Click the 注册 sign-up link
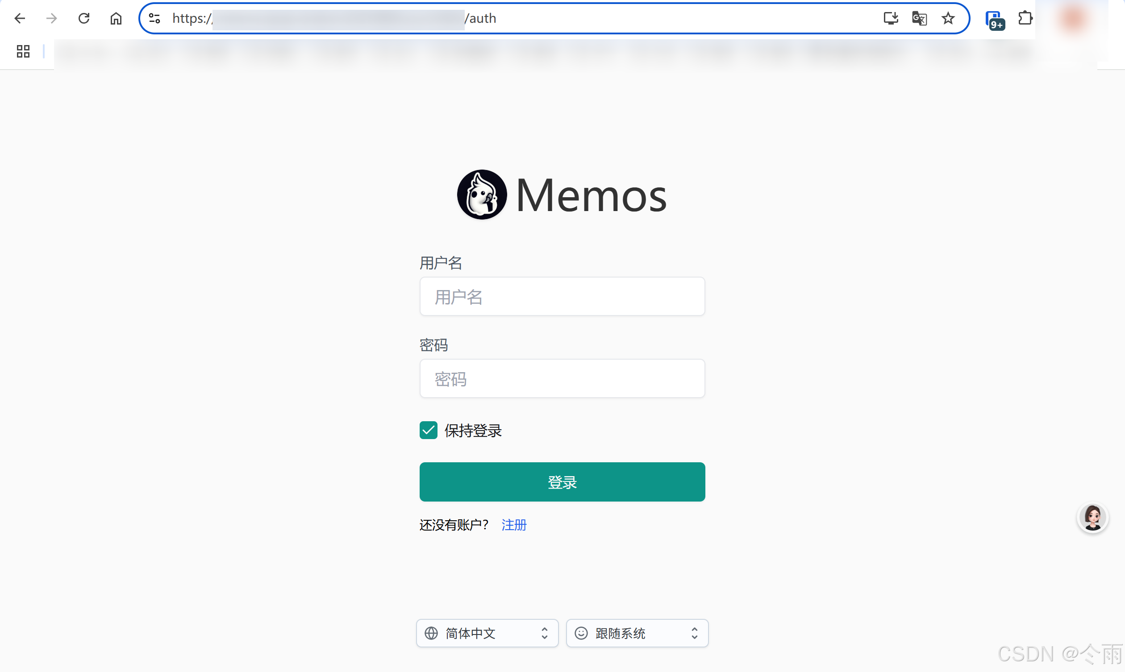1125x672 pixels. tap(514, 525)
